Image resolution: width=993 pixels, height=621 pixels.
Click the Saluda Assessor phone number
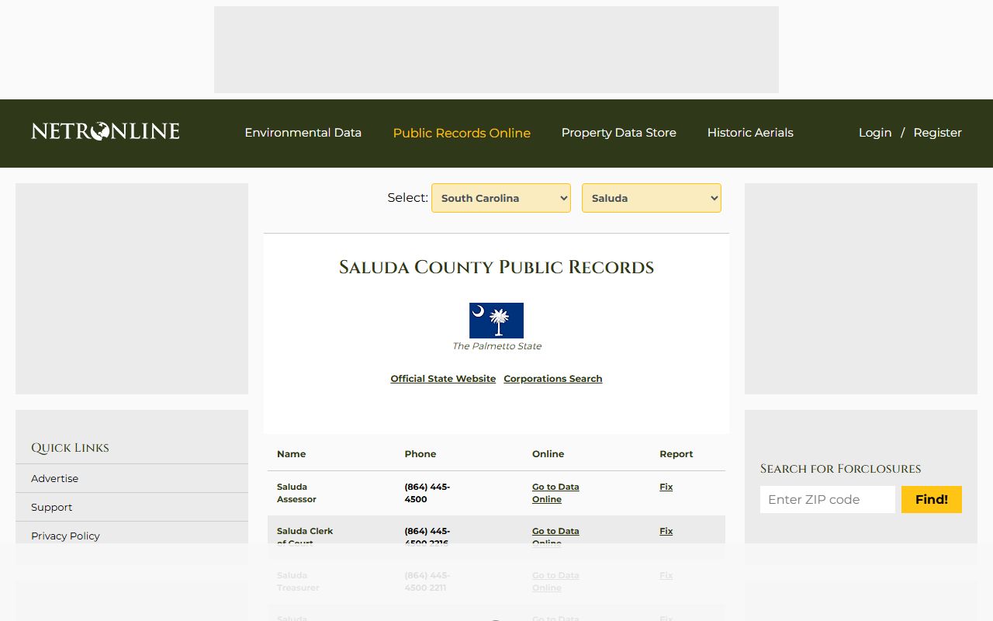coord(427,493)
